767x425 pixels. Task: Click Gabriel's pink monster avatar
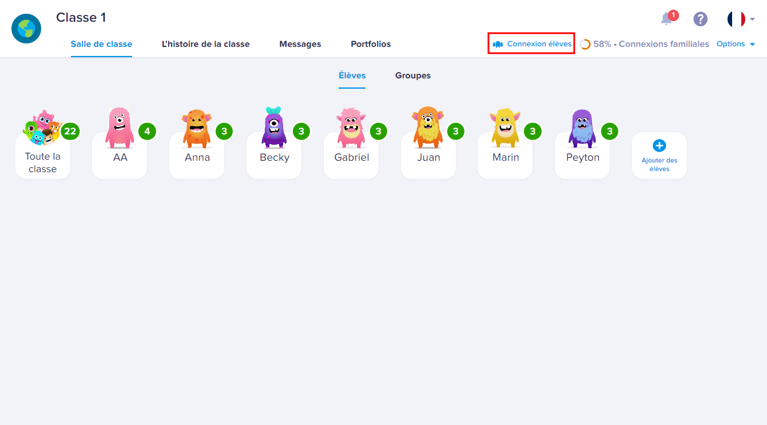(x=351, y=129)
